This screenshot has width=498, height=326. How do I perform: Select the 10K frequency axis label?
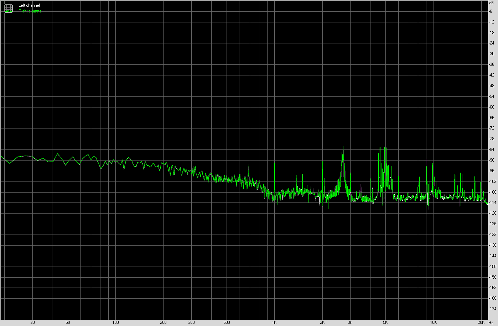[x=433, y=322]
